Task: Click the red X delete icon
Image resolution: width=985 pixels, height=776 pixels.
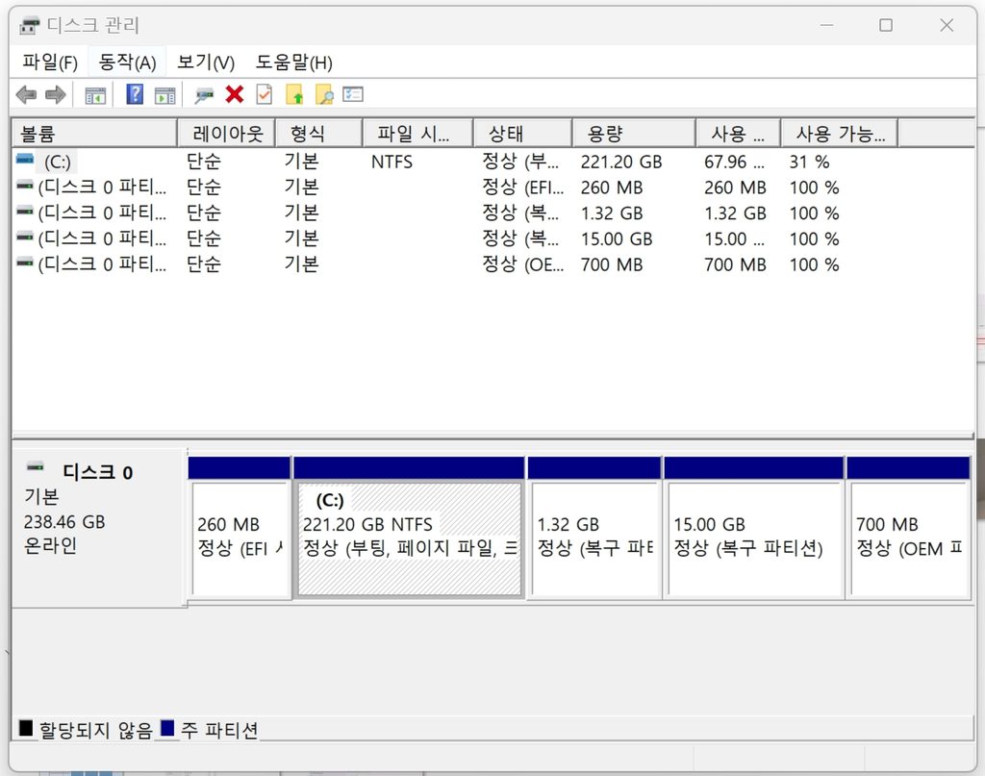Action: pos(235,94)
